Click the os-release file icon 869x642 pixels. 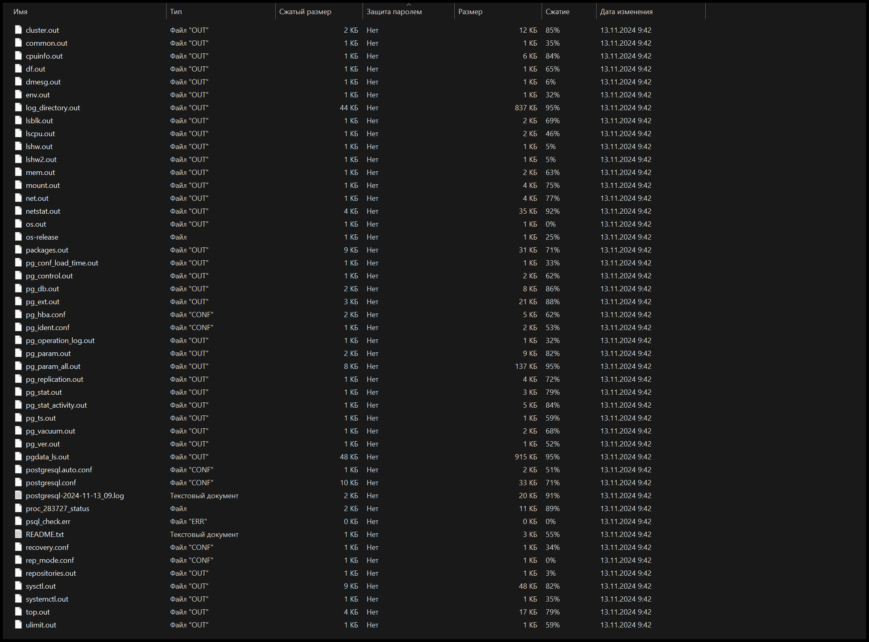(18, 237)
